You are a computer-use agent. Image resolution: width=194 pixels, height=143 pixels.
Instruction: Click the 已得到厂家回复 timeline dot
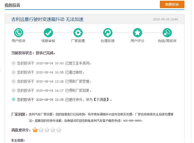(x=13, y=90)
